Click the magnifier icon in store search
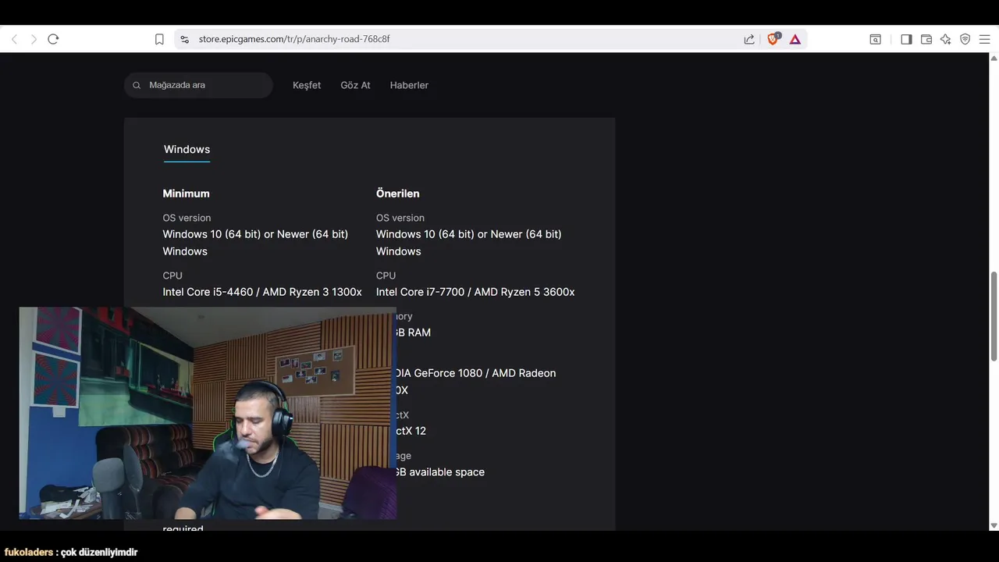The height and width of the screenshot is (562, 999). click(137, 85)
